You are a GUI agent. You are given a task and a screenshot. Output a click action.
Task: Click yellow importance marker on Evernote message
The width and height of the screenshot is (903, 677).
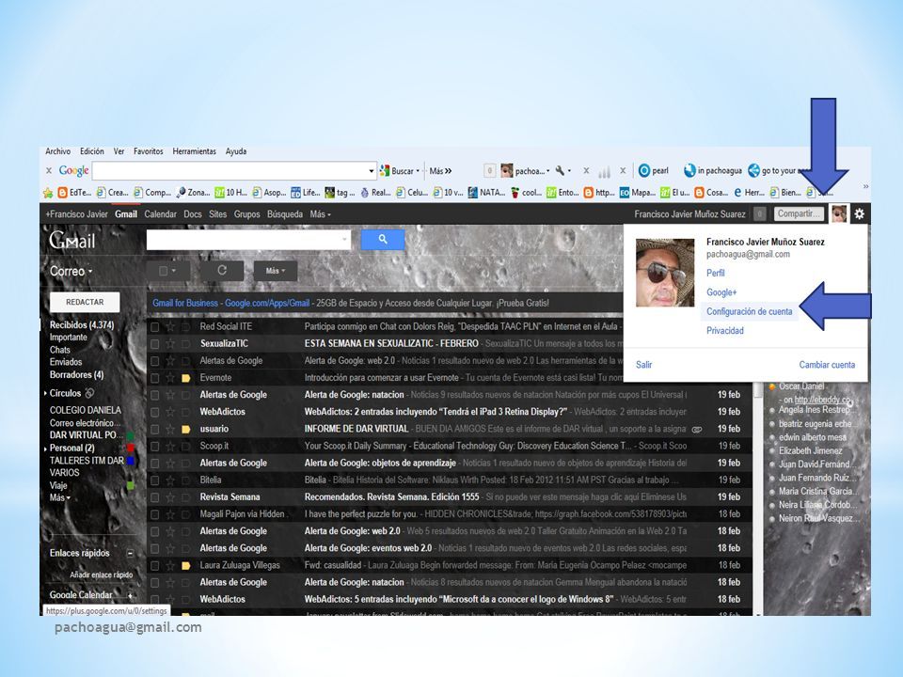[186, 378]
